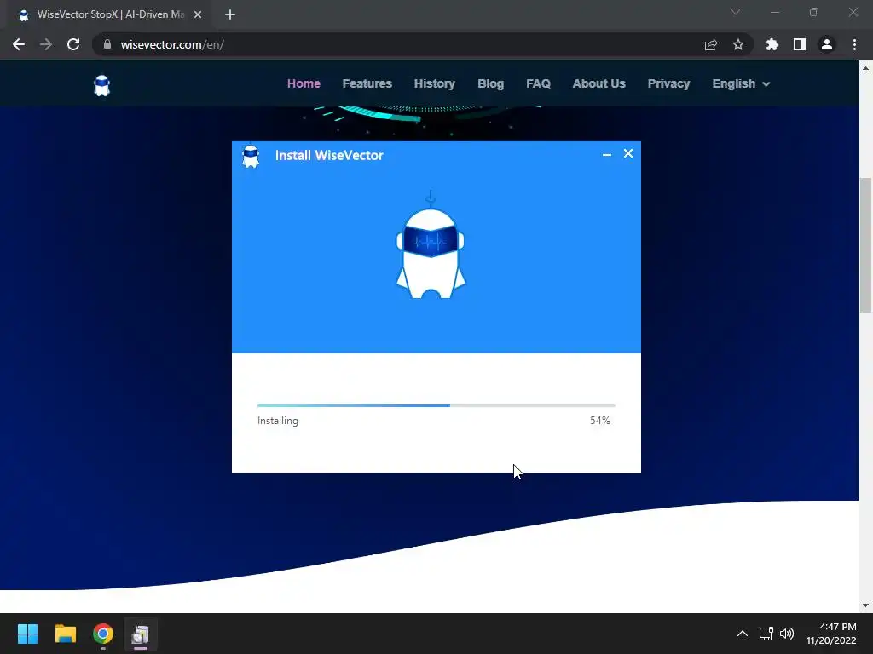The image size is (873, 654).
Task: Reload the wisevector.com page
Action: 73,44
